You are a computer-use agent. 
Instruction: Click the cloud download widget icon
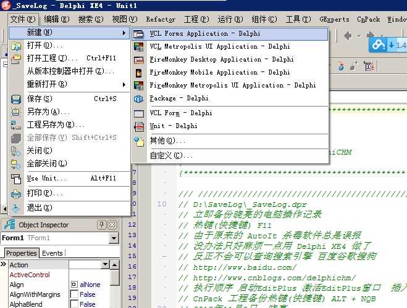(378, 45)
